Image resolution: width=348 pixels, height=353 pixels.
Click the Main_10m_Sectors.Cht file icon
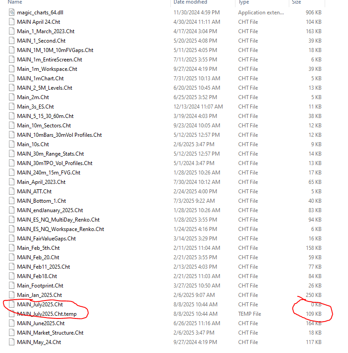(12, 126)
